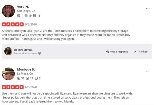
Task: Click the five-star rating on Vera's review
Action: click(13, 24)
